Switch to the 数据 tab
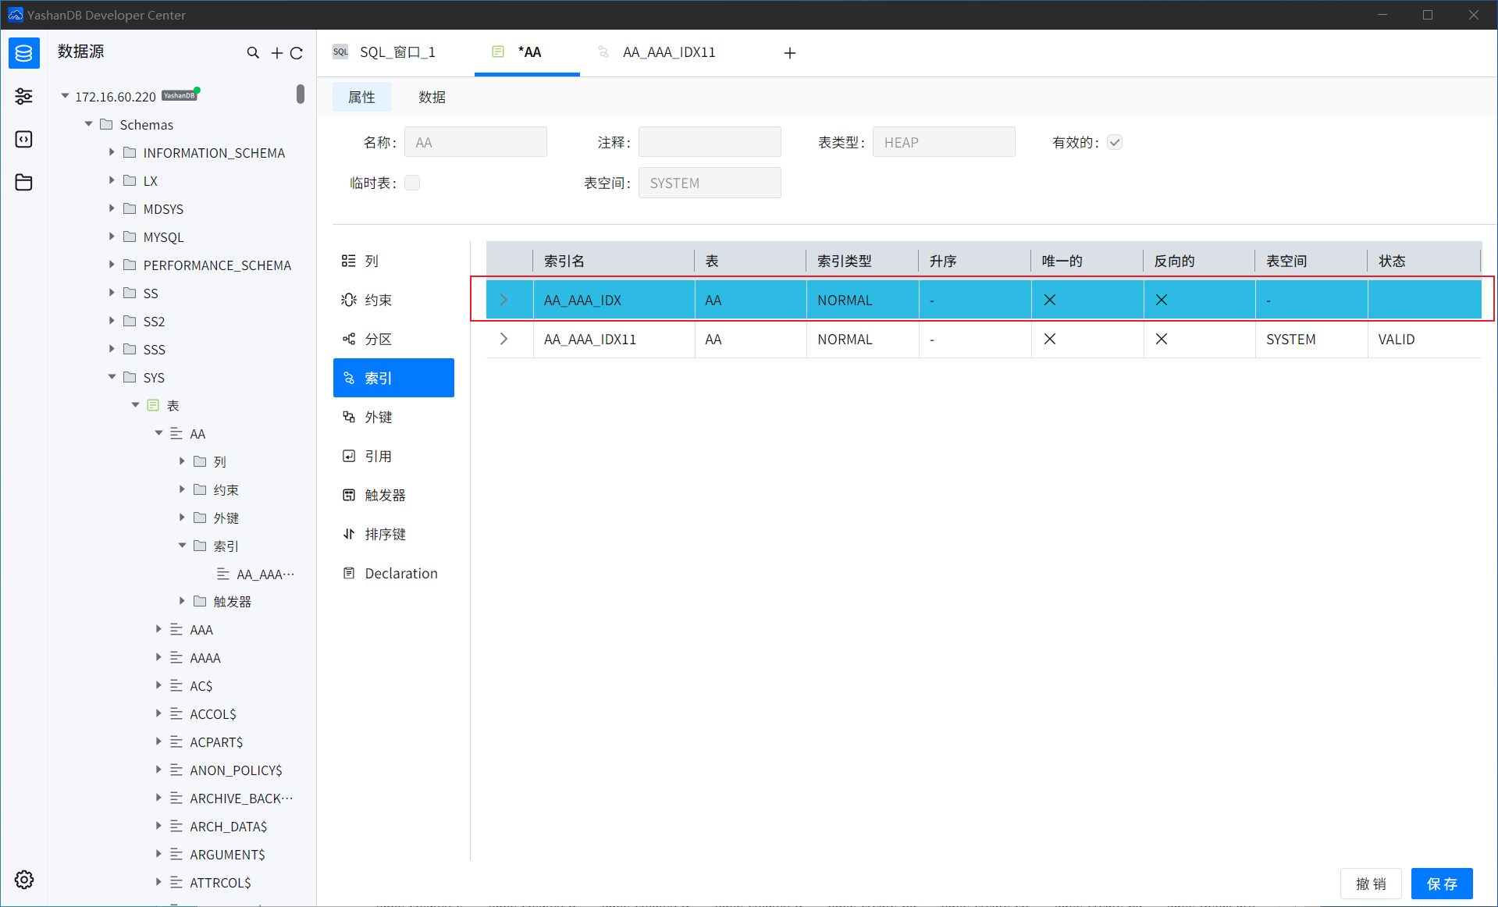 (x=432, y=97)
